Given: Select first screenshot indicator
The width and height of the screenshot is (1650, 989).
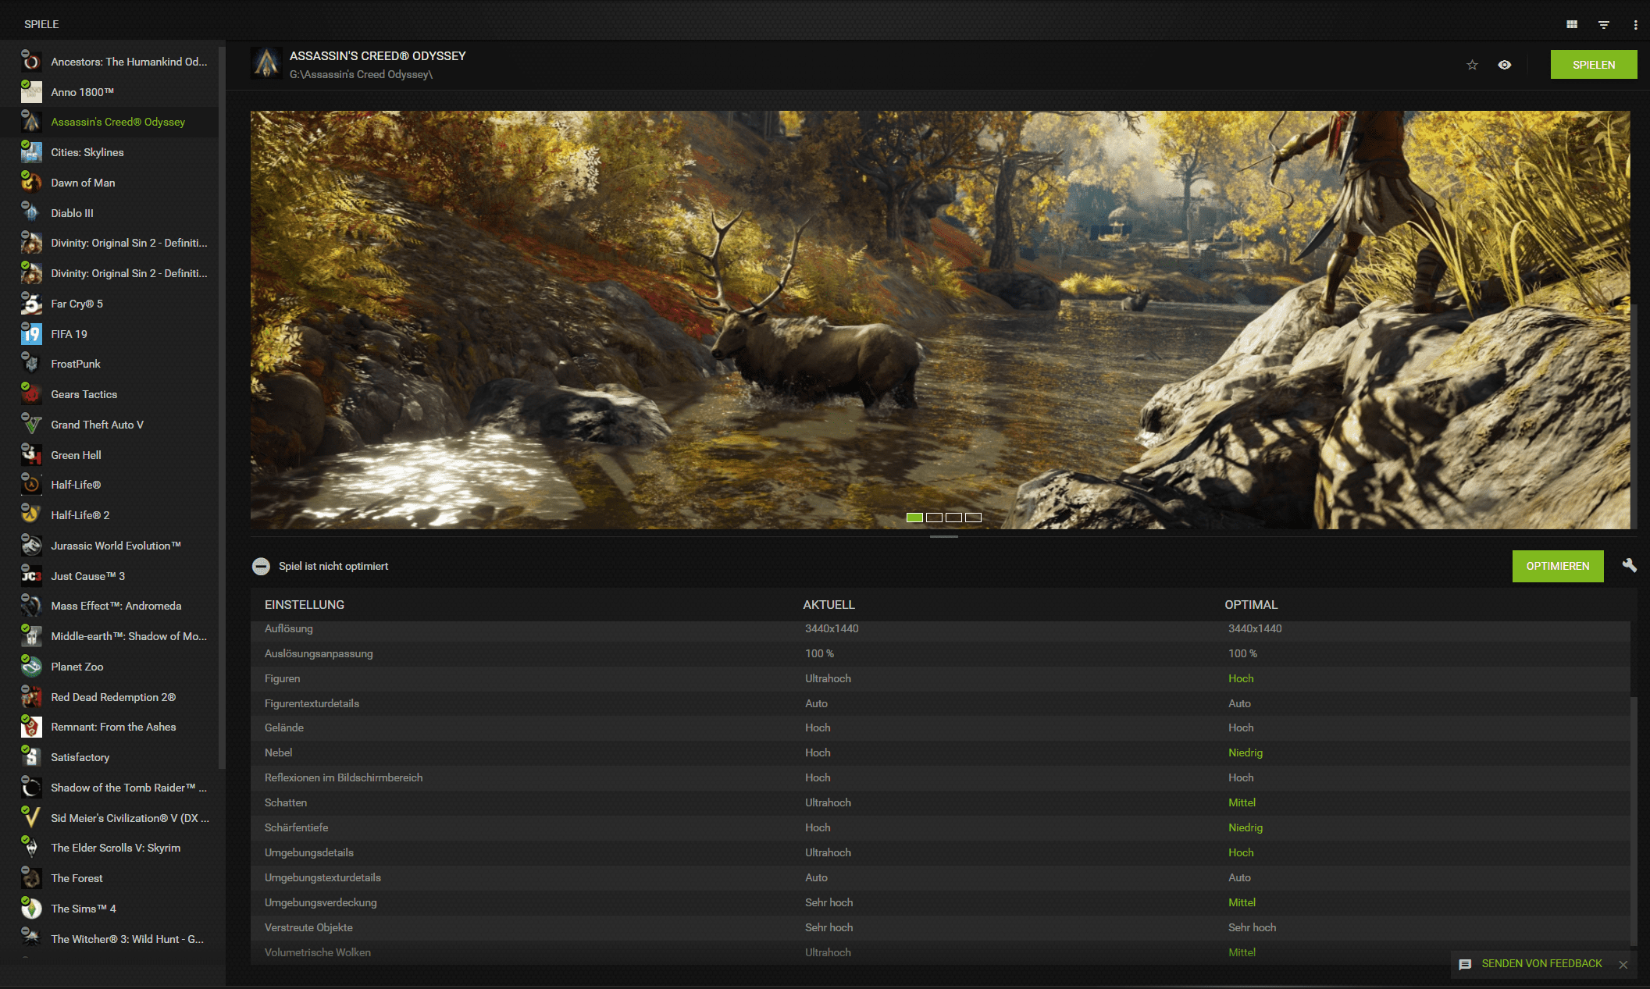Looking at the screenshot, I should click(914, 518).
